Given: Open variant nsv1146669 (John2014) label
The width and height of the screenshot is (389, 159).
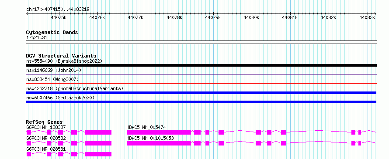Looking at the screenshot, I should click(54, 70).
